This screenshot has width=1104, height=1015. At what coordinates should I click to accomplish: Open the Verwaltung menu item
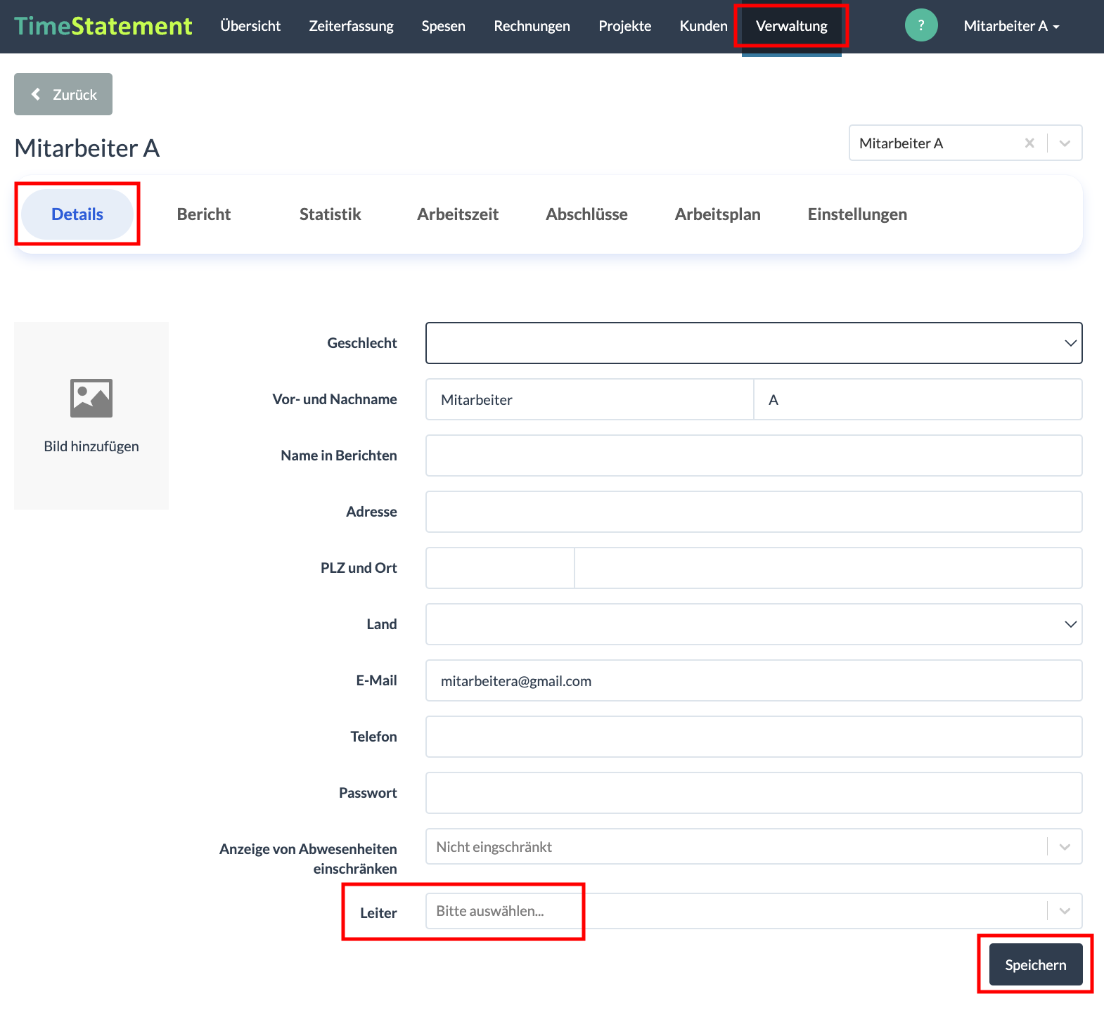(x=792, y=26)
